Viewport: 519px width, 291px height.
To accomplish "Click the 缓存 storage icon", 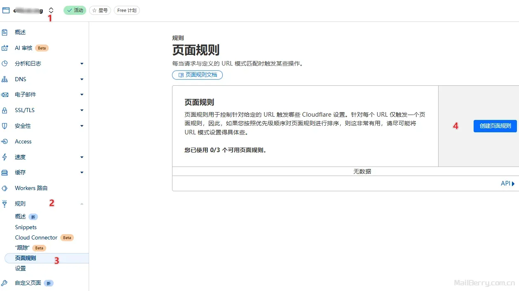I will tap(5, 172).
